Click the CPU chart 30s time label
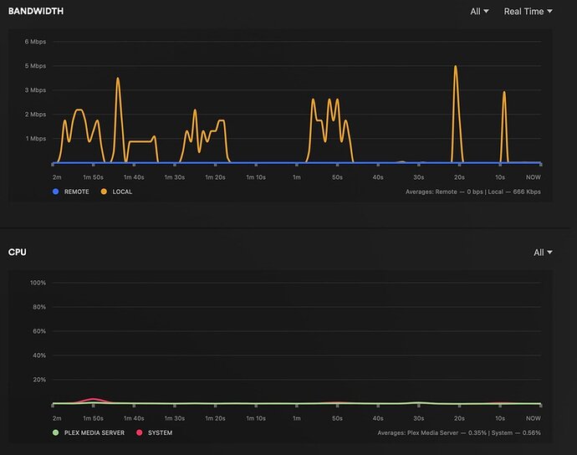Image resolution: width=577 pixels, height=455 pixels. (419, 418)
